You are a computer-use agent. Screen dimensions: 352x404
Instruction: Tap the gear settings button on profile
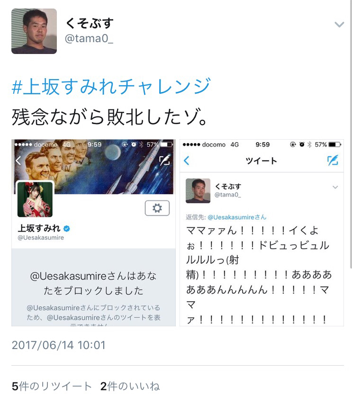coord(157,208)
